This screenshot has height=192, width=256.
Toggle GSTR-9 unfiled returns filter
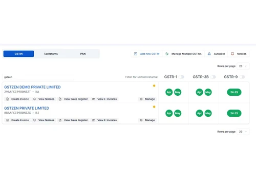(x=242, y=77)
